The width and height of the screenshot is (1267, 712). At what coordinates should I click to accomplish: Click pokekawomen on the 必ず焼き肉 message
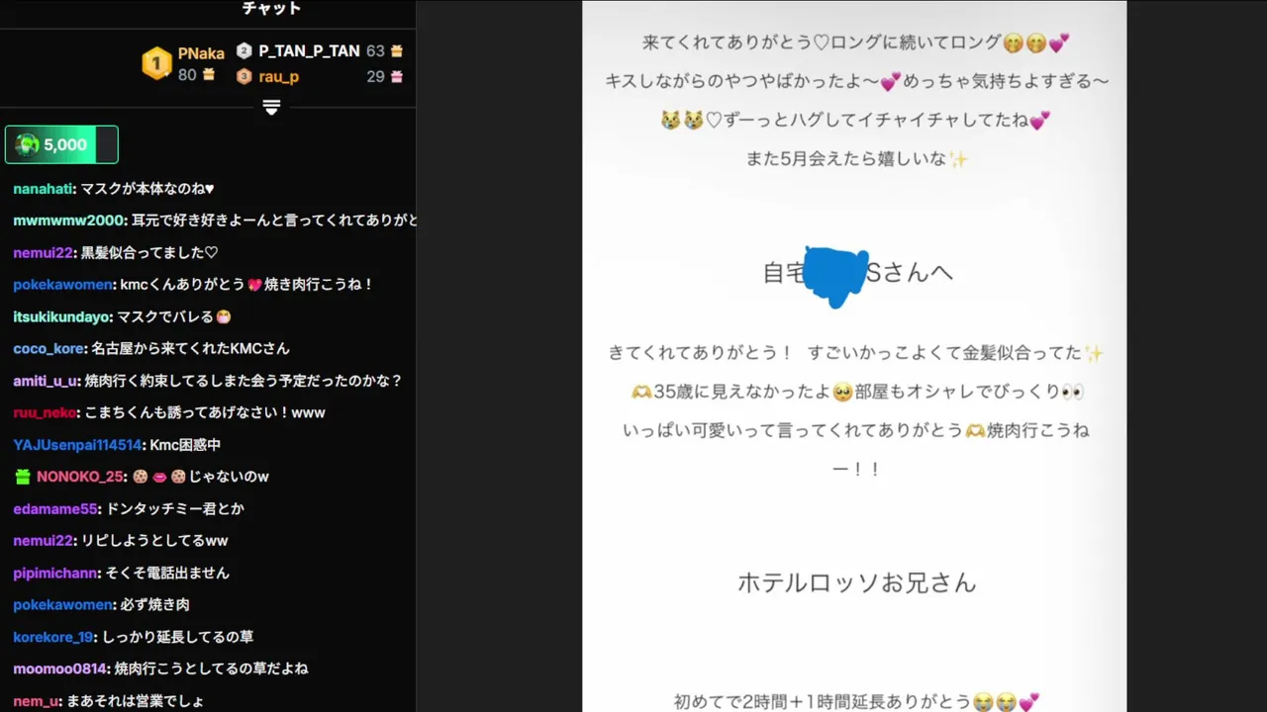63,604
